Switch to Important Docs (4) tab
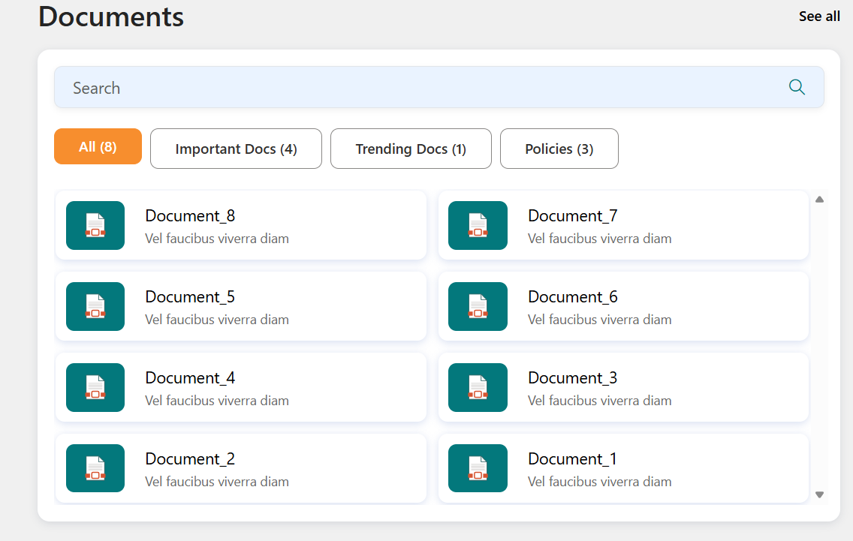Viewport: 853px width, 541px height. pyautogui.click(x=236, y=149)
